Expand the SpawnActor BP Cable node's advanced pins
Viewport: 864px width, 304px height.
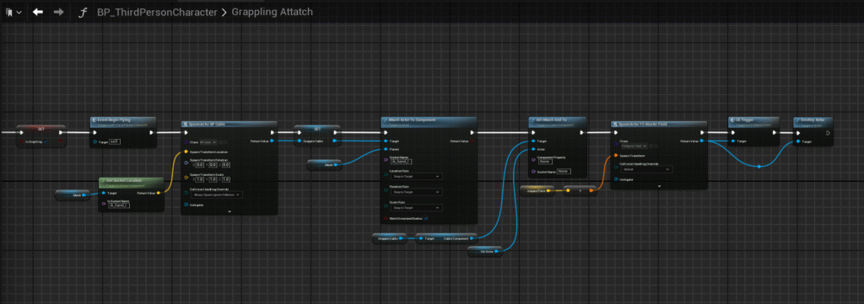click(x=229, y=211)
